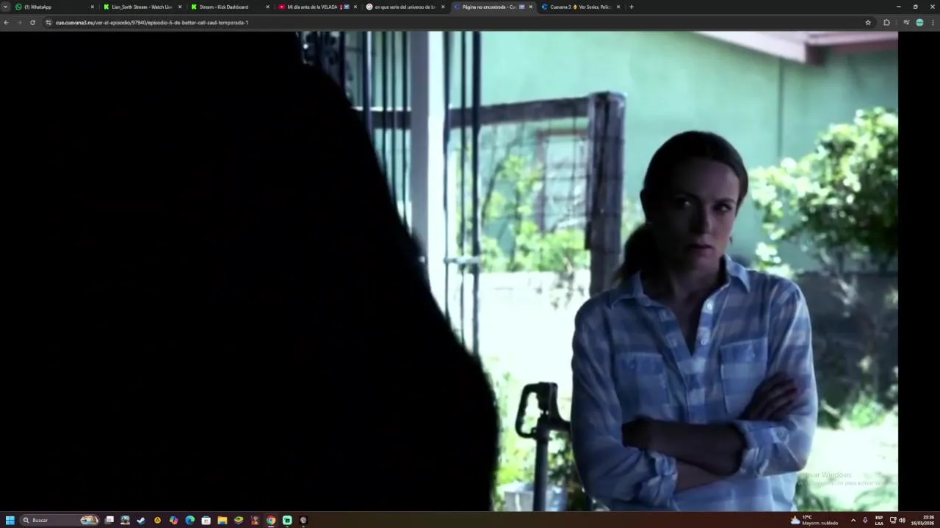940x528 pixels.
Task: Reload the current page
Action: (32, 23)
